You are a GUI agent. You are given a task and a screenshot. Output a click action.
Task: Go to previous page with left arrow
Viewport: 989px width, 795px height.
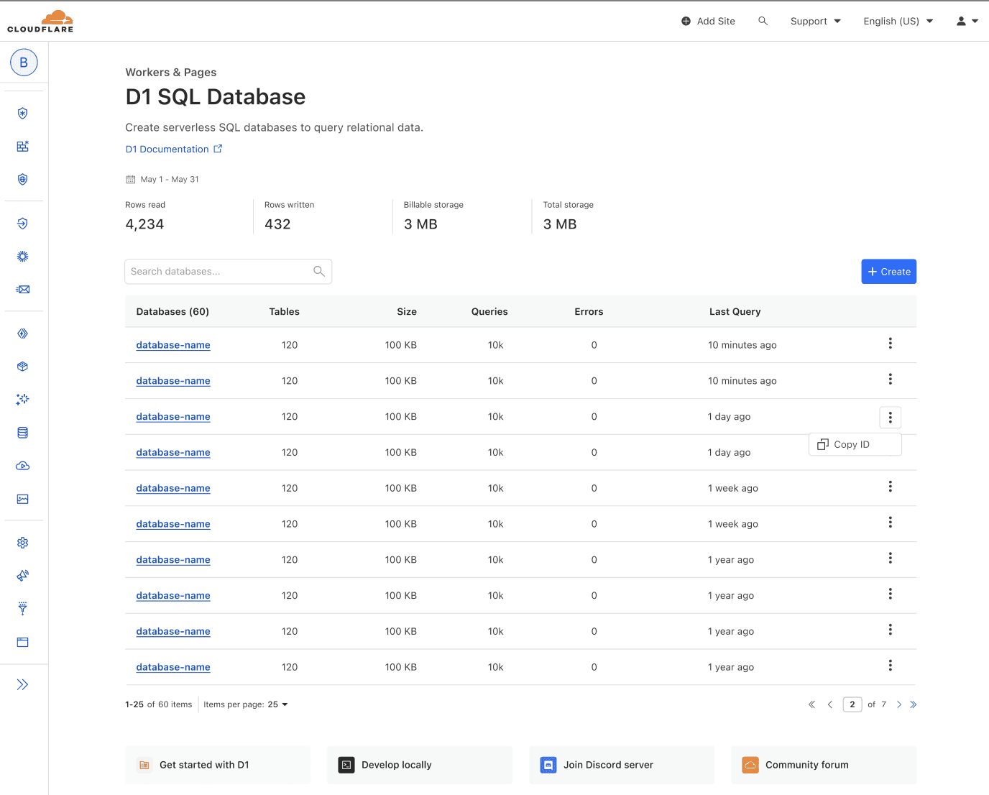pos(830,704)
